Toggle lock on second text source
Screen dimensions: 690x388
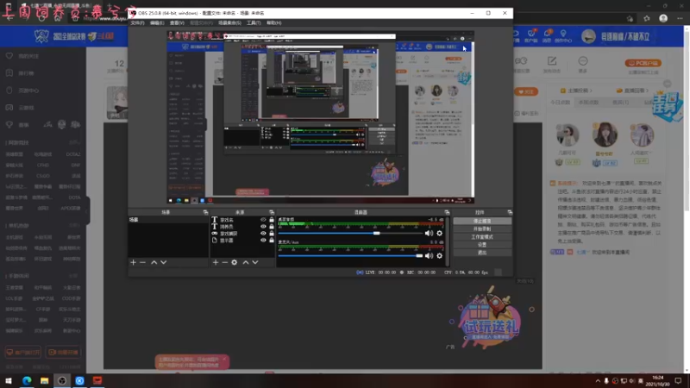(x=272, y=227)
